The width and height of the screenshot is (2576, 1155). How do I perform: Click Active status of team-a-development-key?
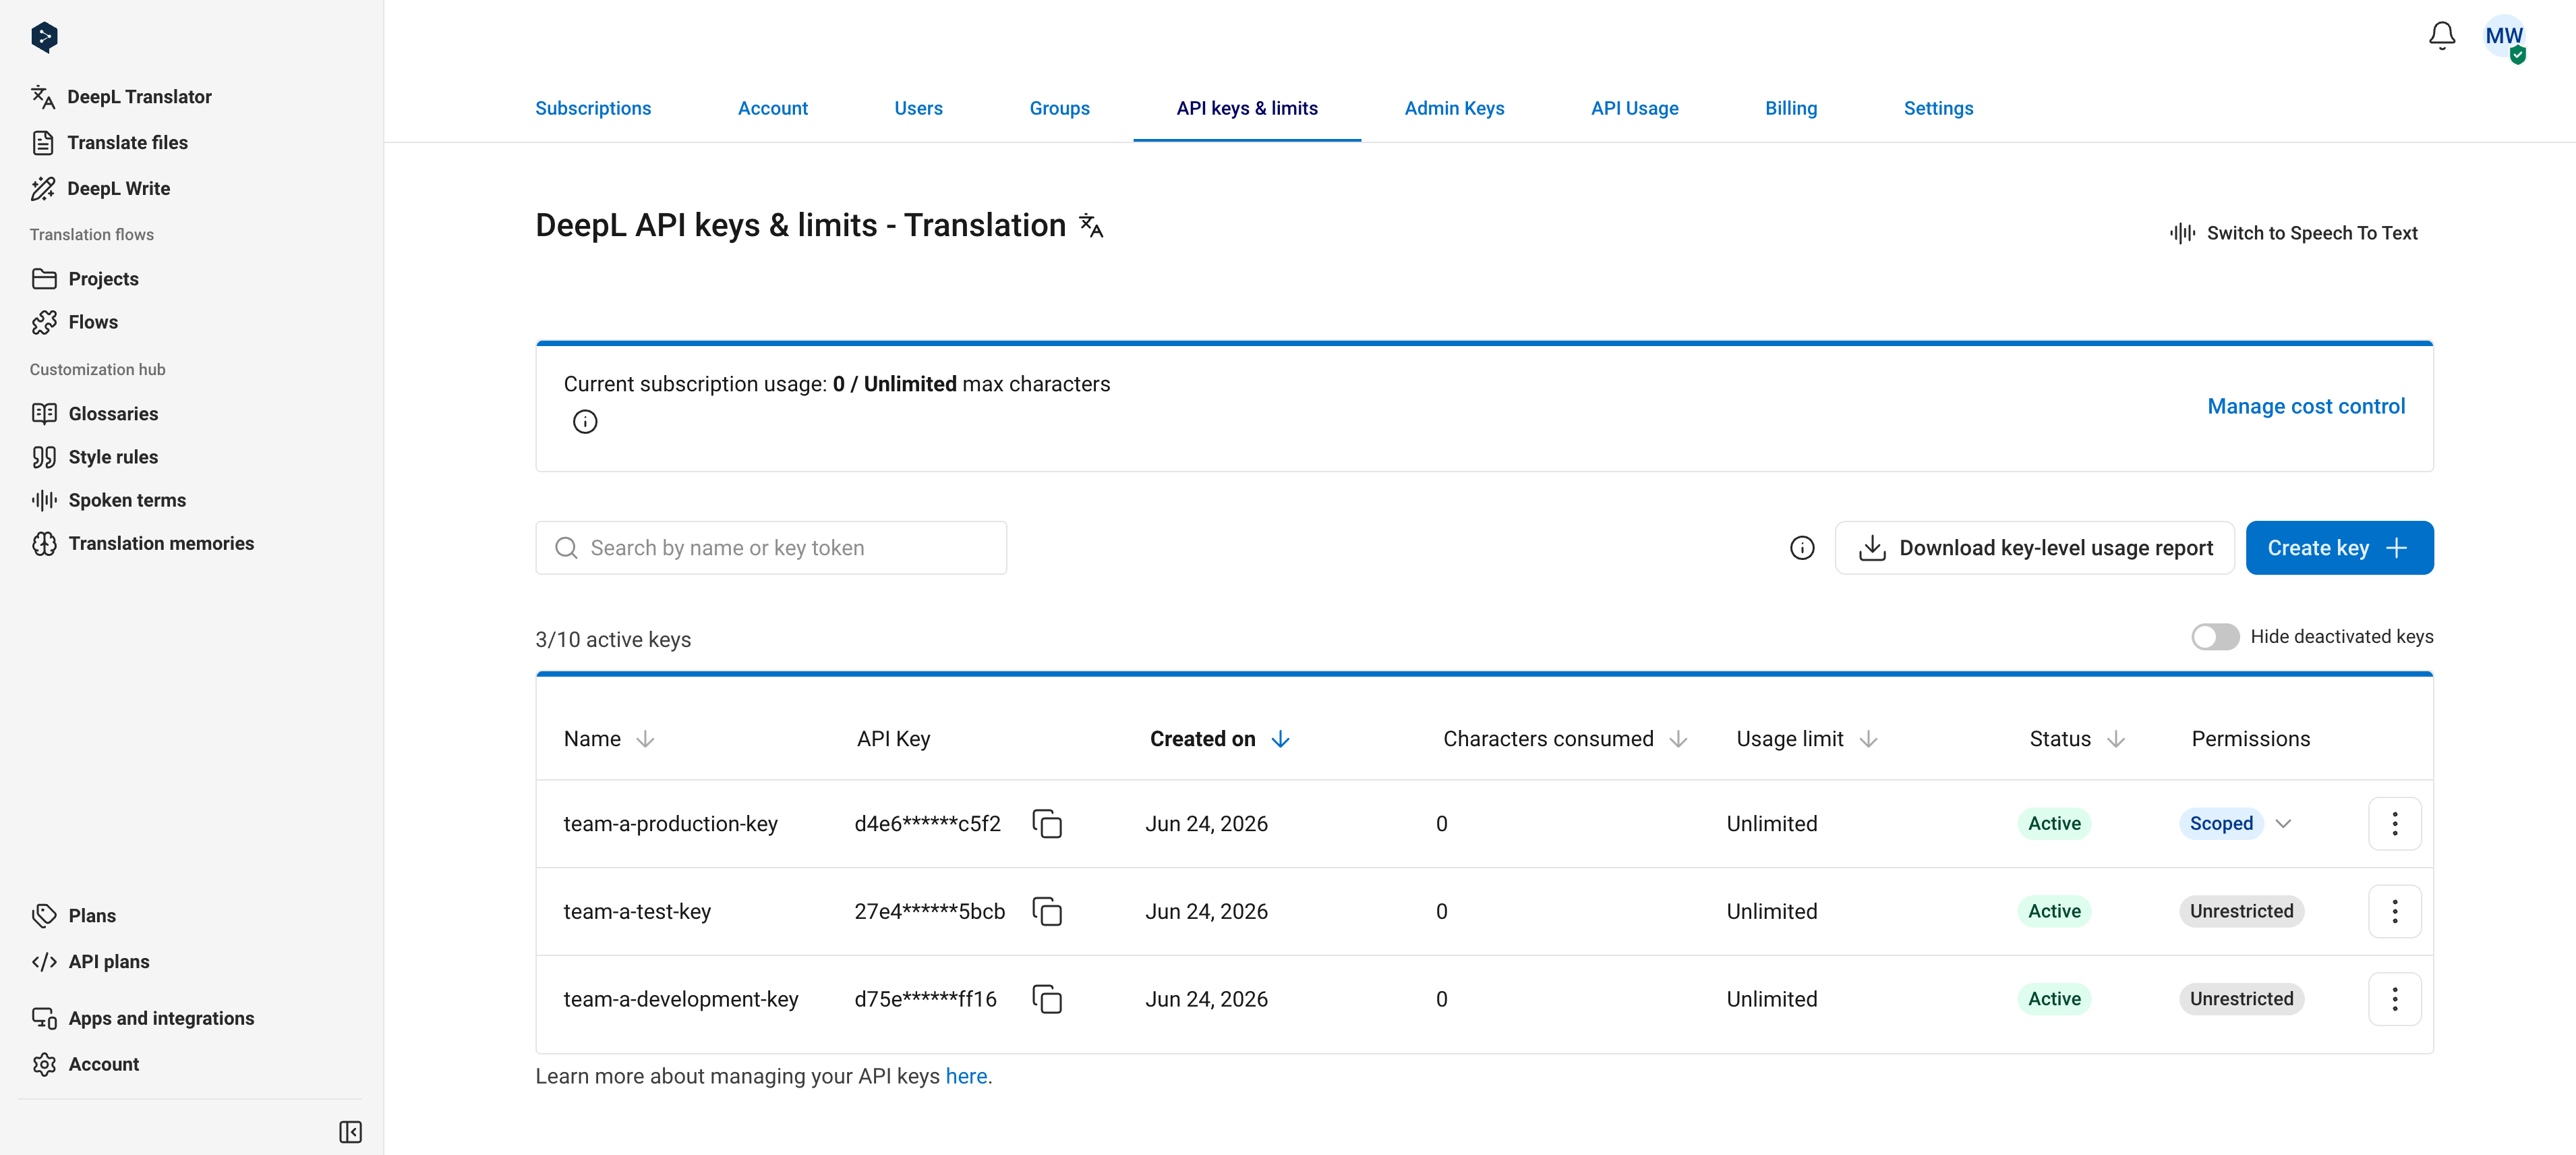2054,999
